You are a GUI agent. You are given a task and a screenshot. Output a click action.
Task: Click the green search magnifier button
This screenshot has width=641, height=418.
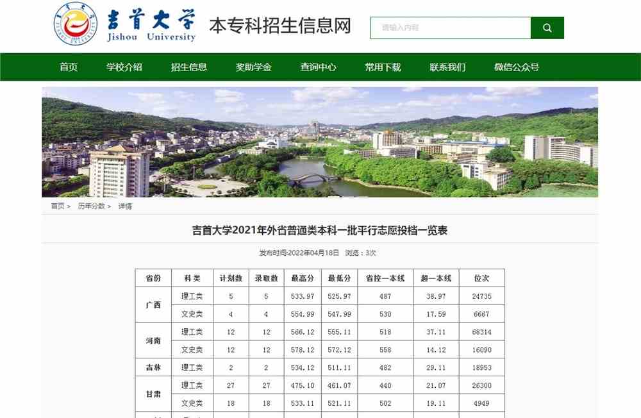547,28
